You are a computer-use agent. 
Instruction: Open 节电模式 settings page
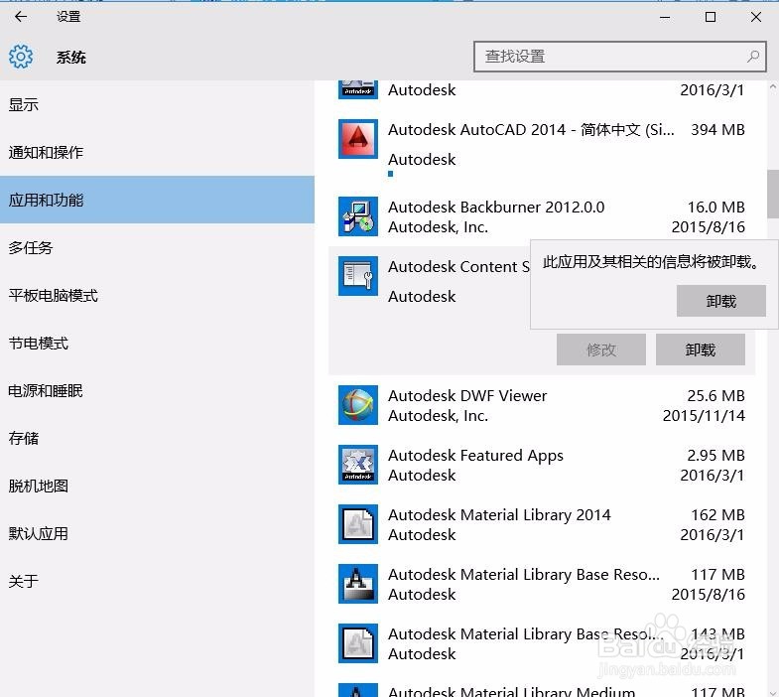coord(157,343)
